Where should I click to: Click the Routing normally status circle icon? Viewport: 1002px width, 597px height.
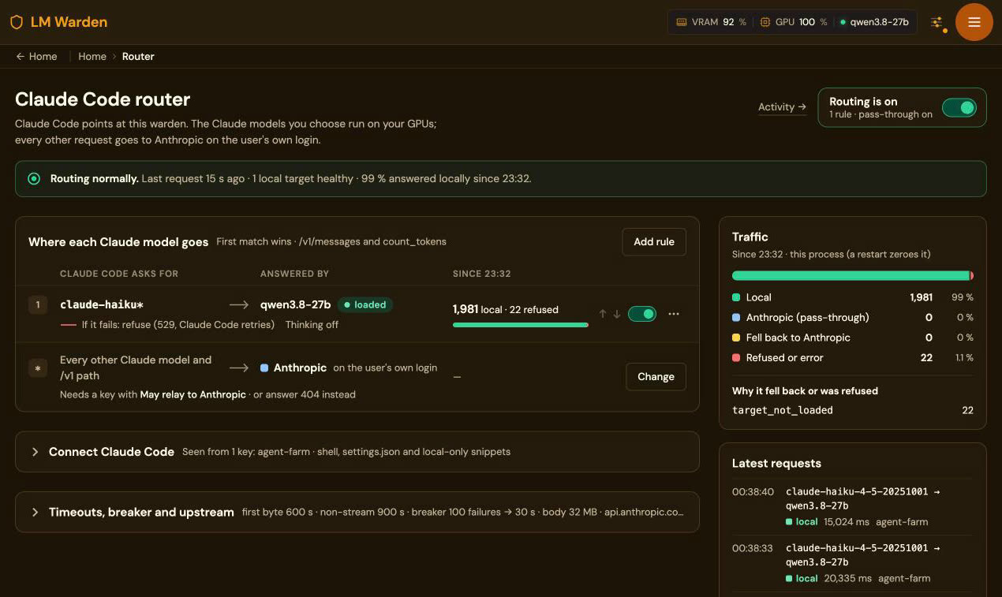coord(34,178)
